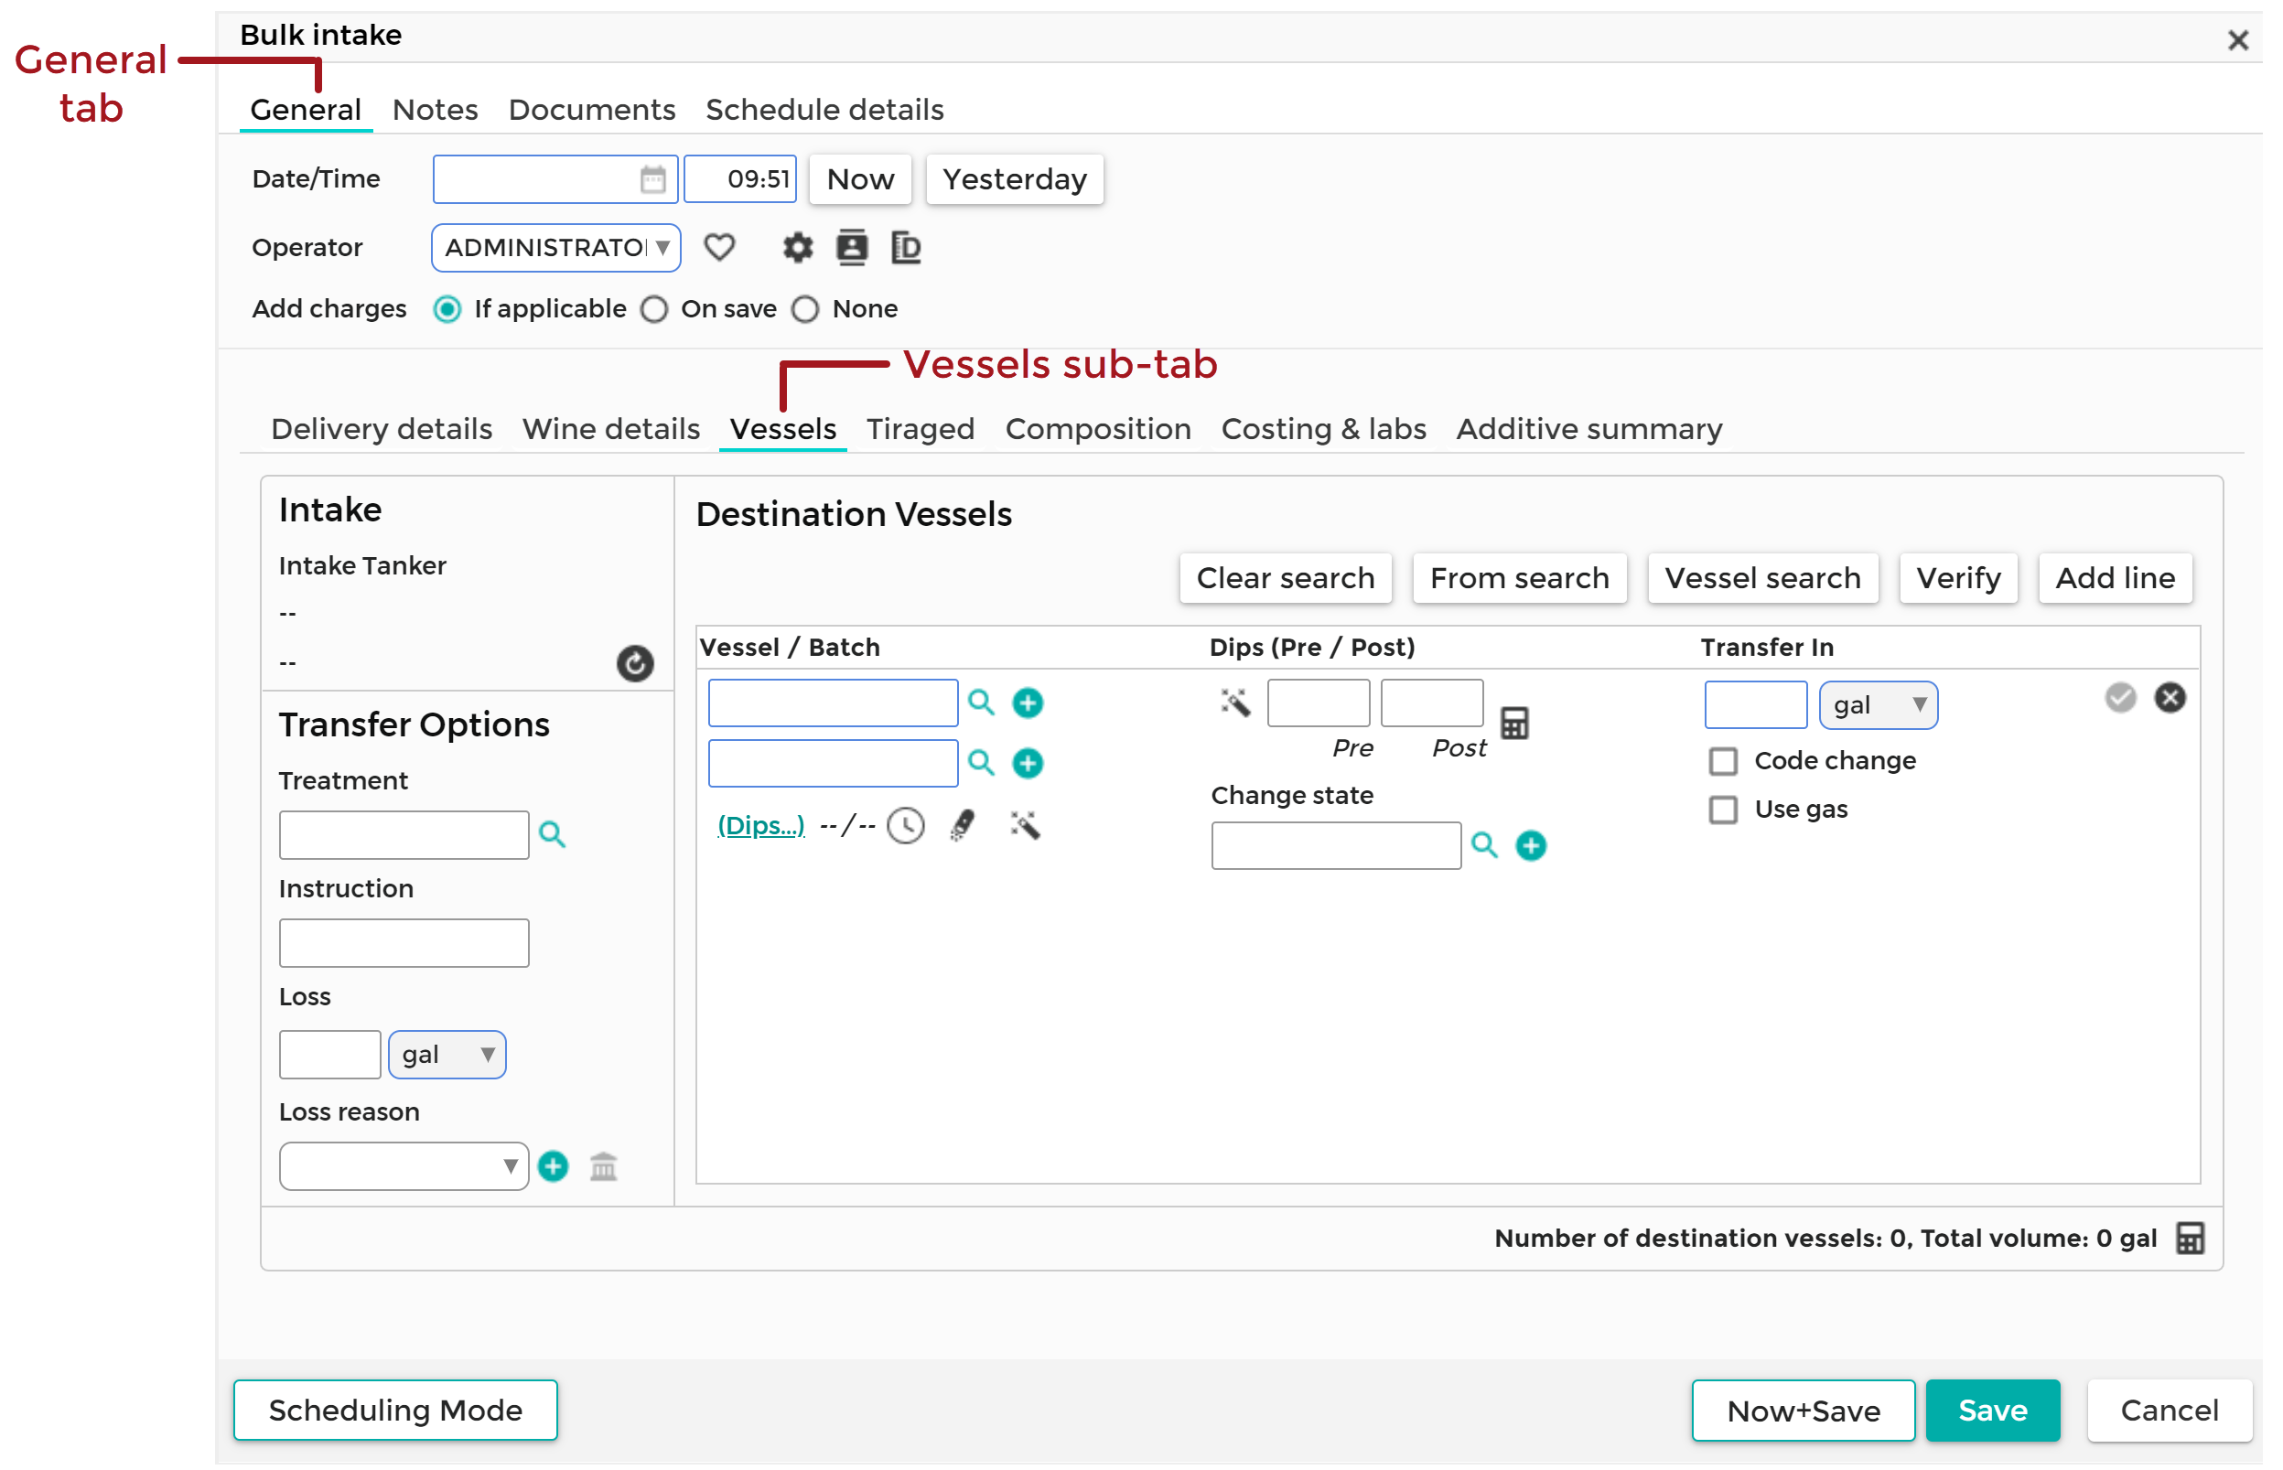
Task: Close the Bulk intake dialog
Action: (x=2237, y=40)
